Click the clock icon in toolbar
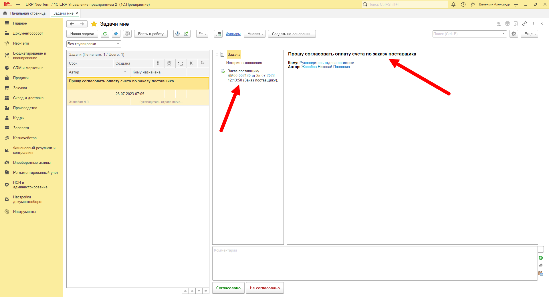Viewport: 549px width, 297px height. [178, 34]
